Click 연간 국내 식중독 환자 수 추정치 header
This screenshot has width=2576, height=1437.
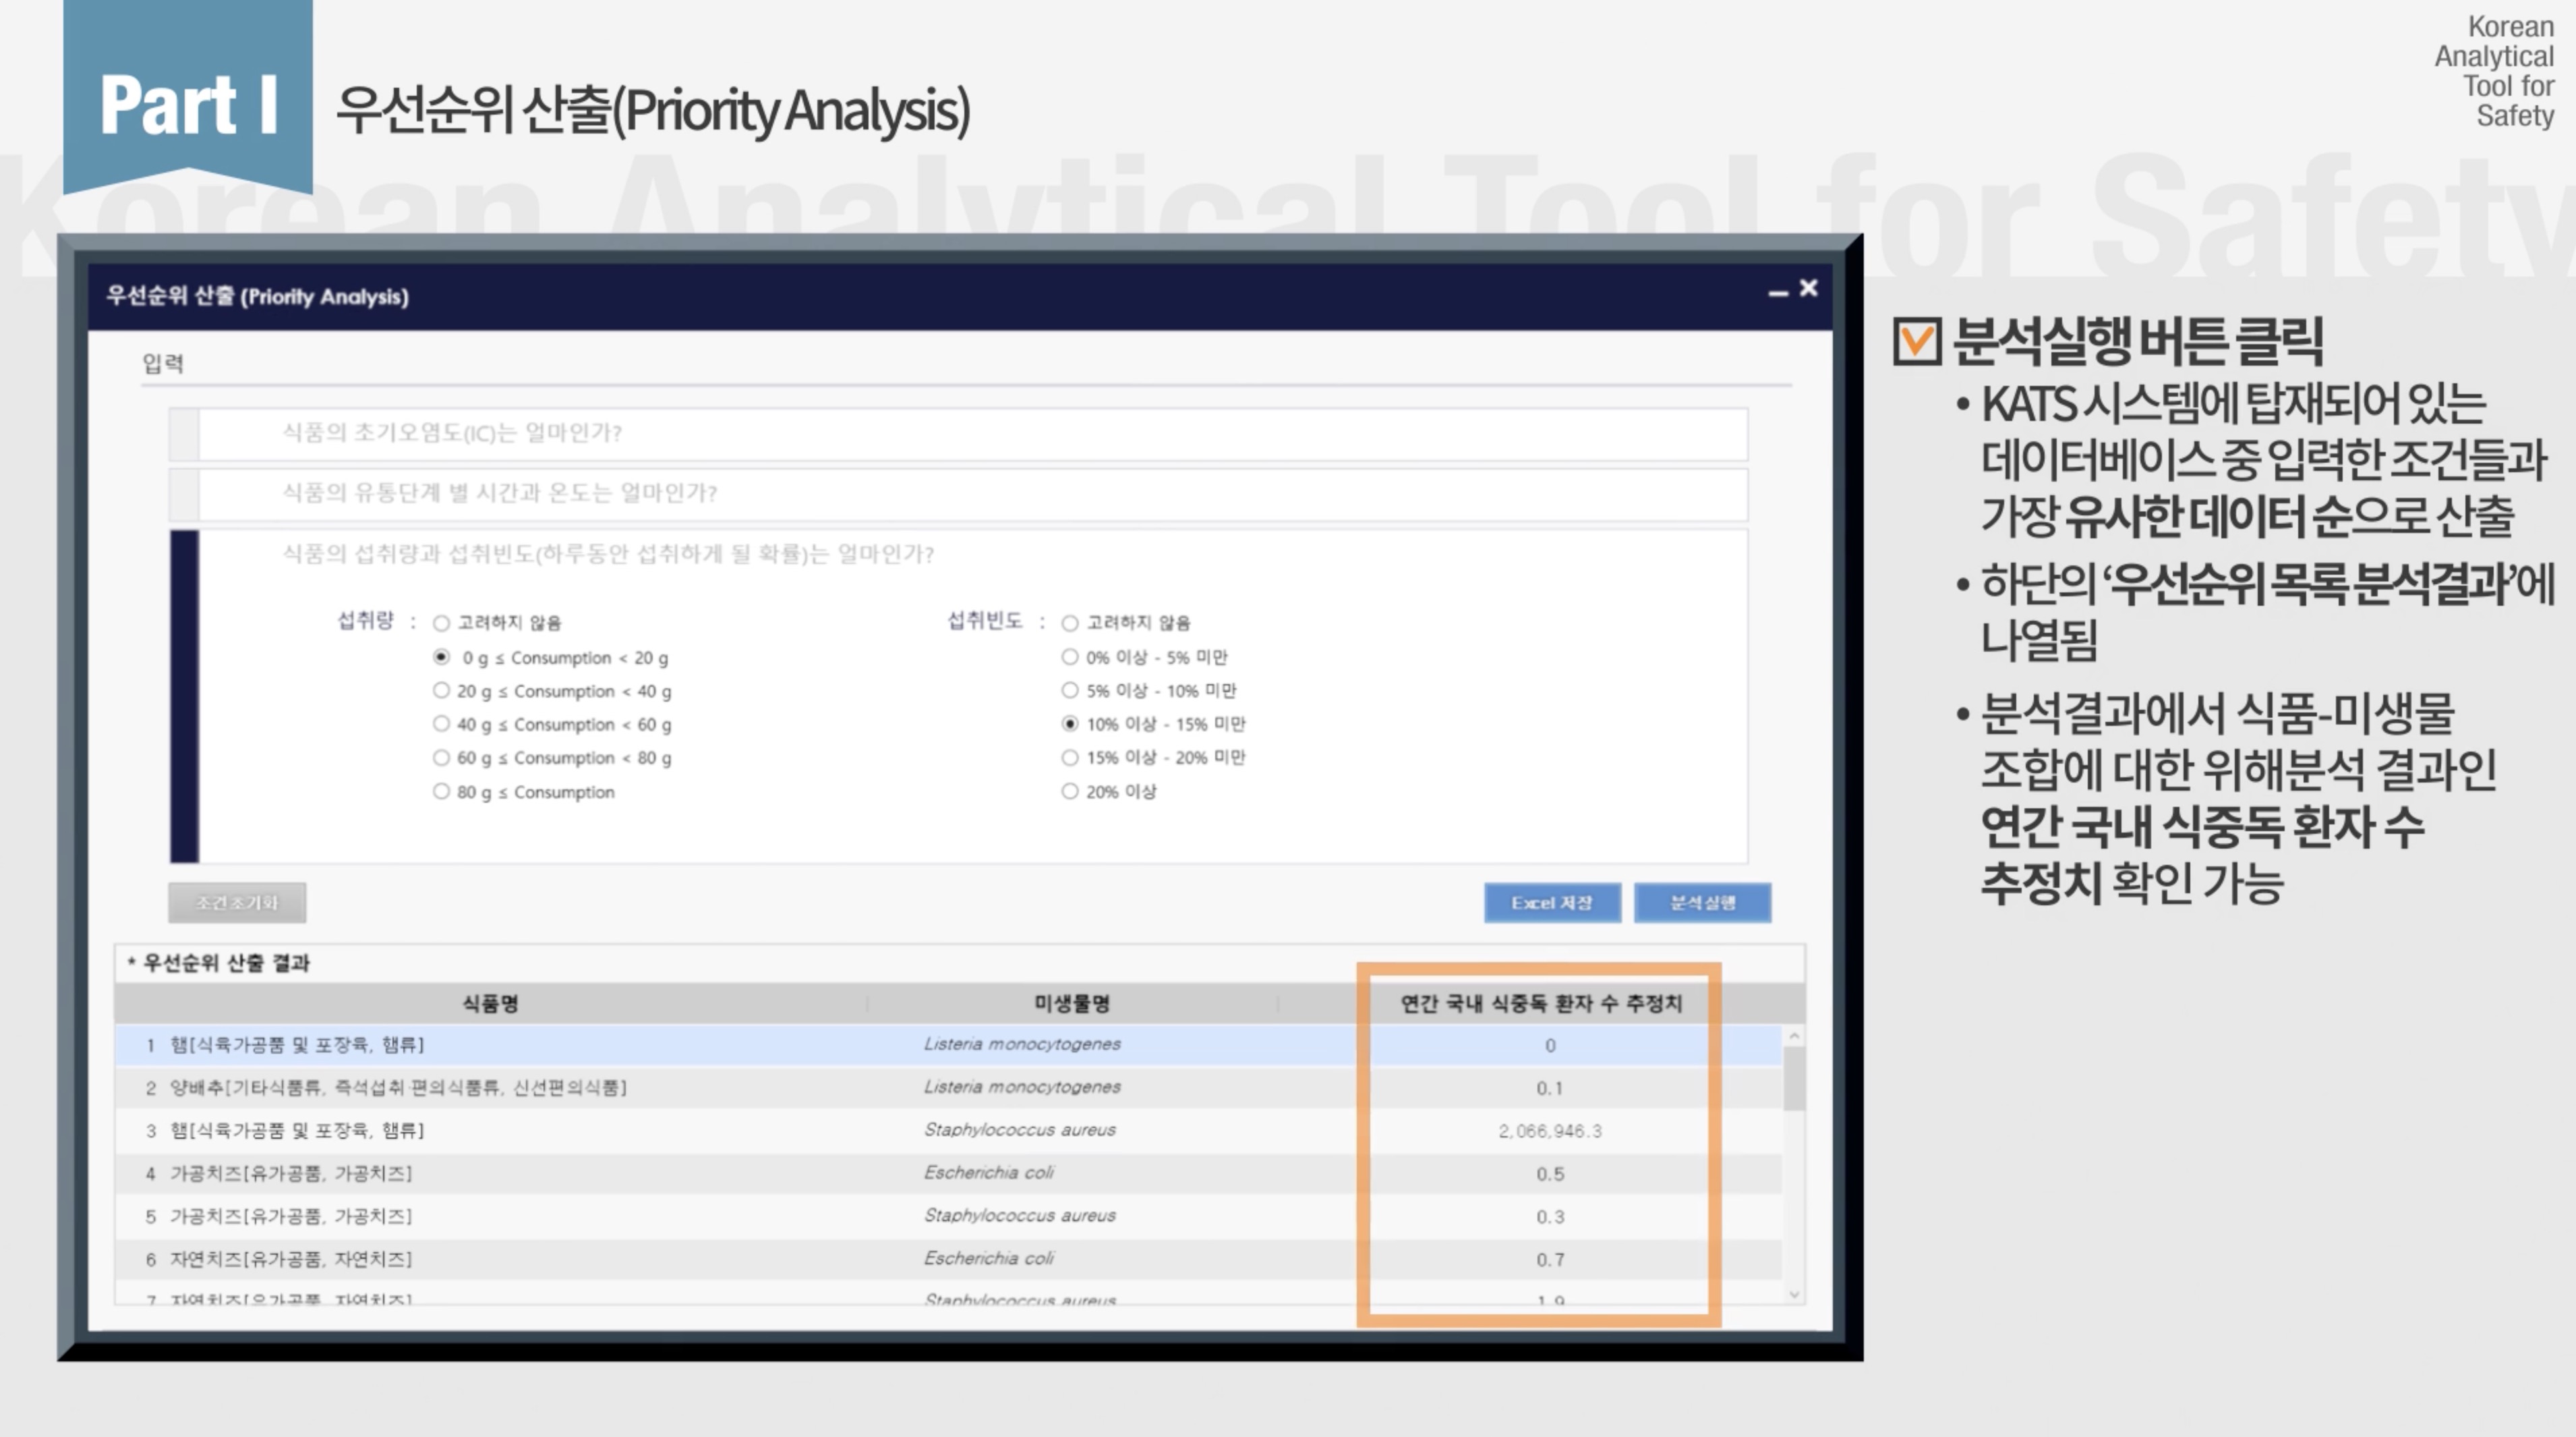point(1540,1004)
